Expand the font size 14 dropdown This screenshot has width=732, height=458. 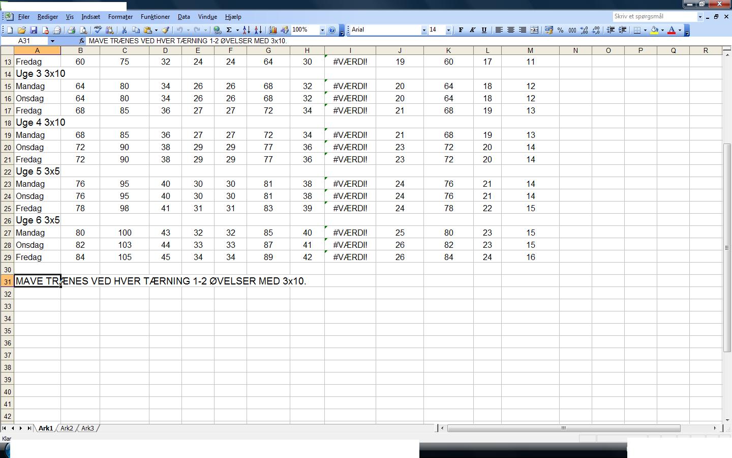pos(448,30)
